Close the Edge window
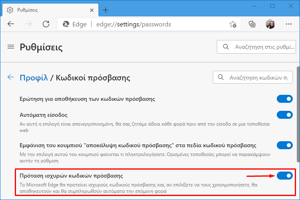300x200 pixels. pos(291,6)
